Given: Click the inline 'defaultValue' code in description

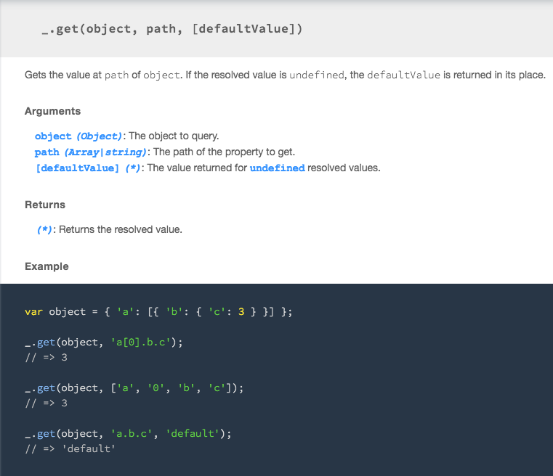Looking at the screenshot, I should pos(404,75).
